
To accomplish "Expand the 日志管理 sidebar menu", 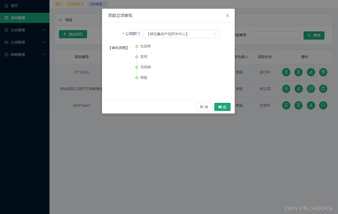I will click(x=44, y=30).
